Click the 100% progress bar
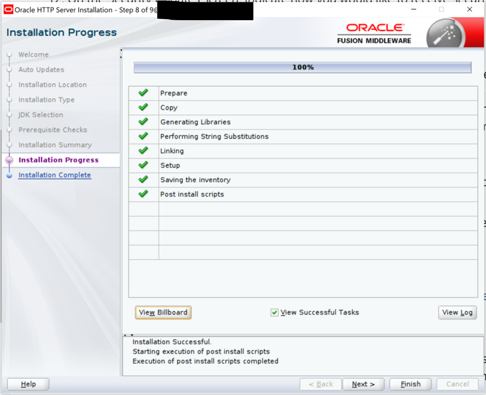This screenshot has height=395, width=486. [302, 67]
